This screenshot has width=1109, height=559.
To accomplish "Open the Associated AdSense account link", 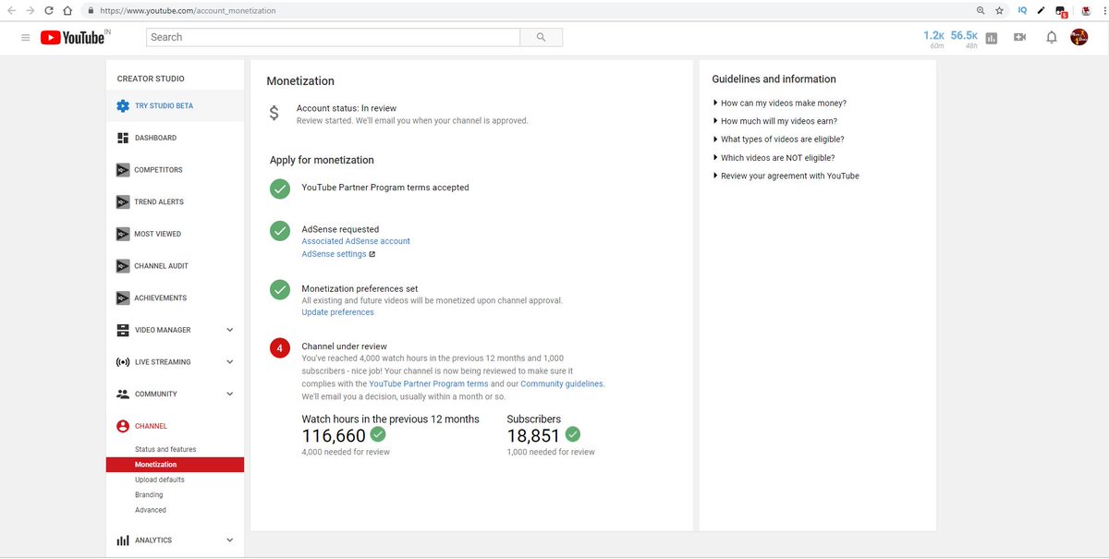I will [x=356, y=241].
